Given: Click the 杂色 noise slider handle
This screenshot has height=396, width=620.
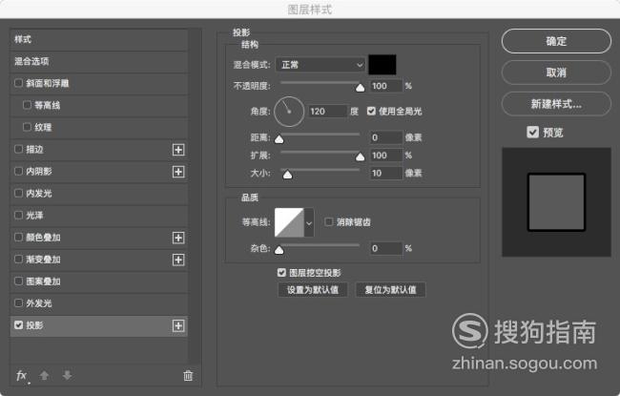Looking at the screenshot, I should click(x=279, y=250).
